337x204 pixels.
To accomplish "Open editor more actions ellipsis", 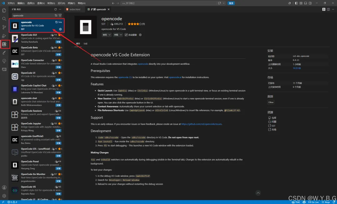I will point(333,9).
